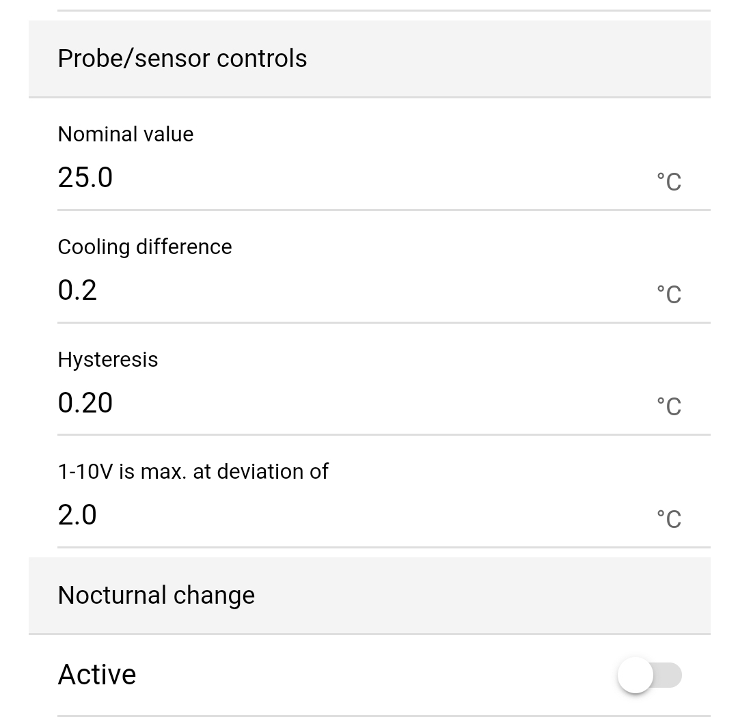Click the '1-10V is max. at deviation of' label
738x726 pixels.
(x=193, y=471)
